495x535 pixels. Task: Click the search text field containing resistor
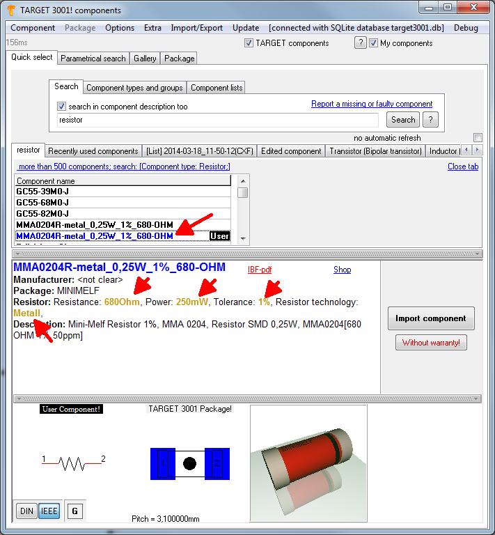click(x=217, y=120)
